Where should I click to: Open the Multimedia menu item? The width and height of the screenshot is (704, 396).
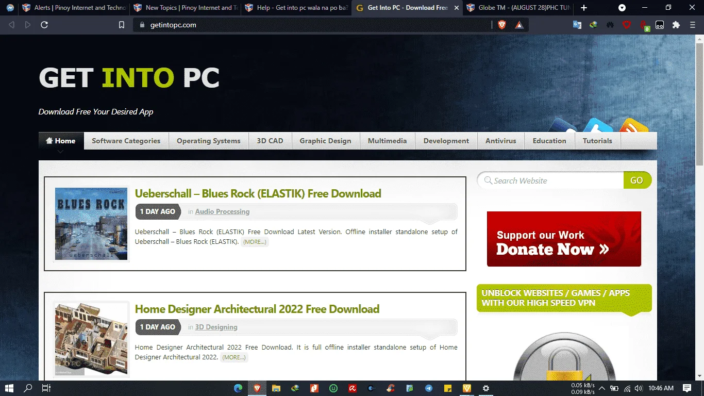click(388, 141)
